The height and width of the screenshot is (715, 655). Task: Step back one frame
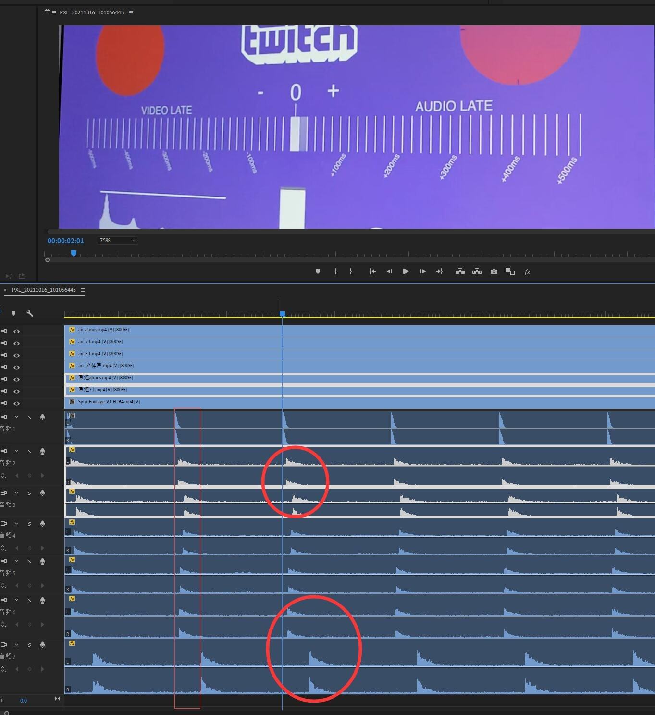coord(389,271)
